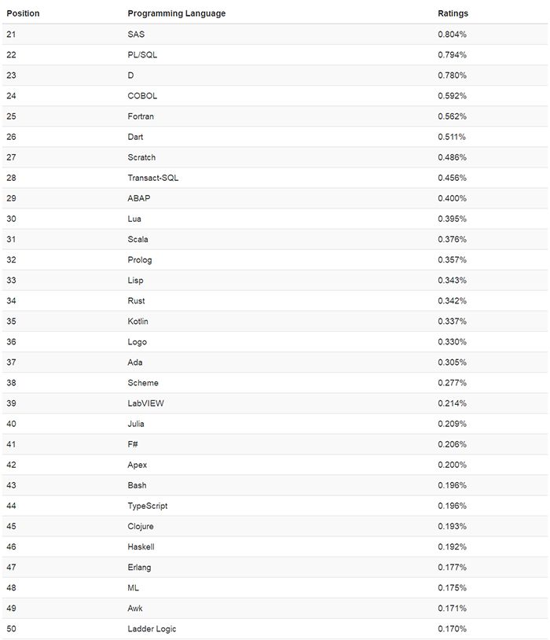The width and height of the screenshot is (550, 640).
Task: Click the Programming Language column header
Action: tap(176, 13)
